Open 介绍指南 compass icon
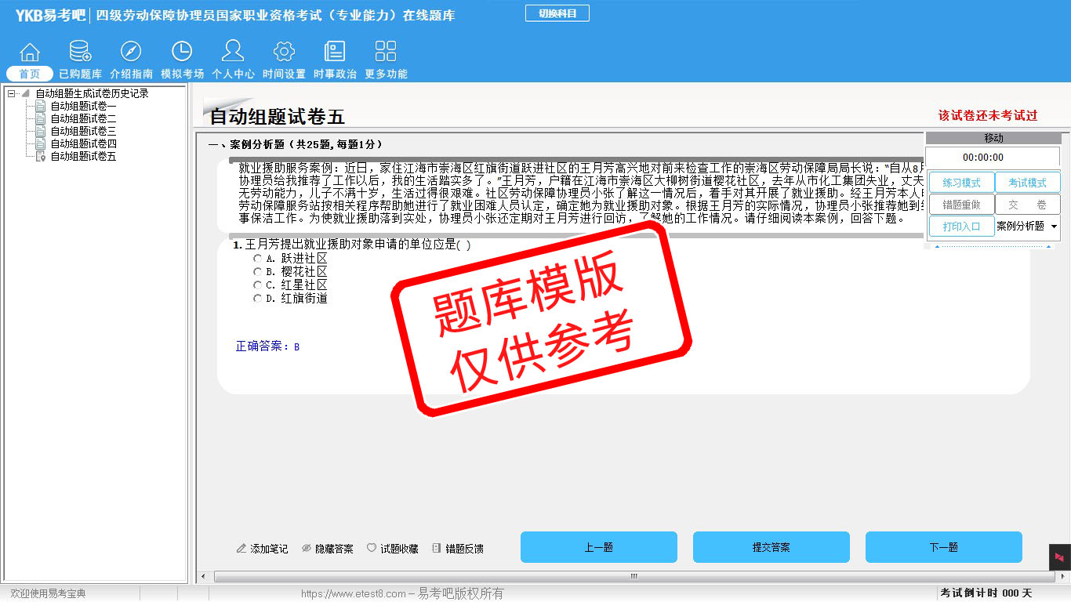The height and width of the screenshot is (602, 1071). pos(131,53)
